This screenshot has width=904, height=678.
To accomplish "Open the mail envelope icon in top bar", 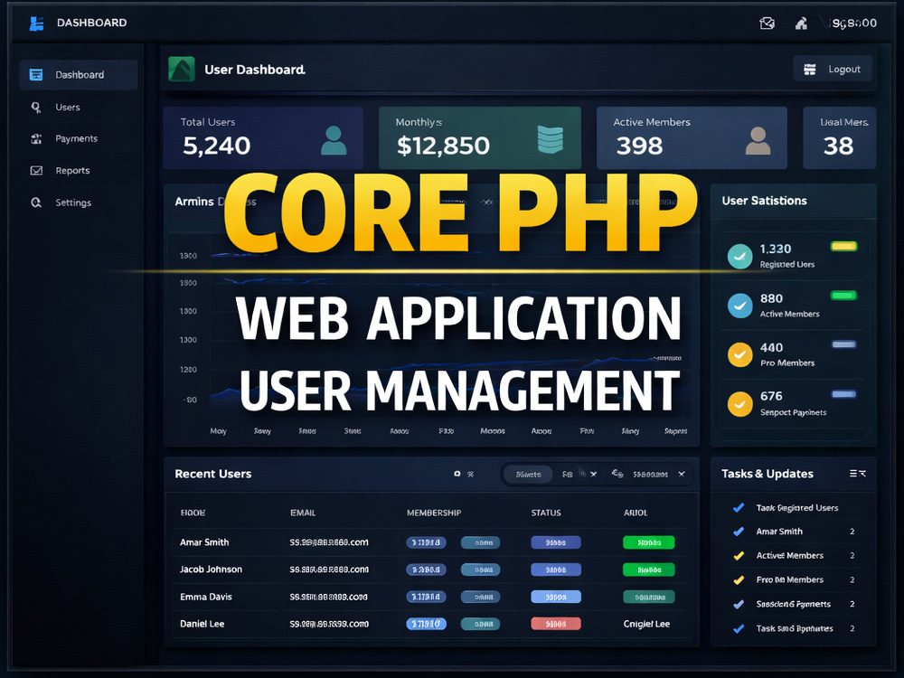I will [x=767, y=24].
